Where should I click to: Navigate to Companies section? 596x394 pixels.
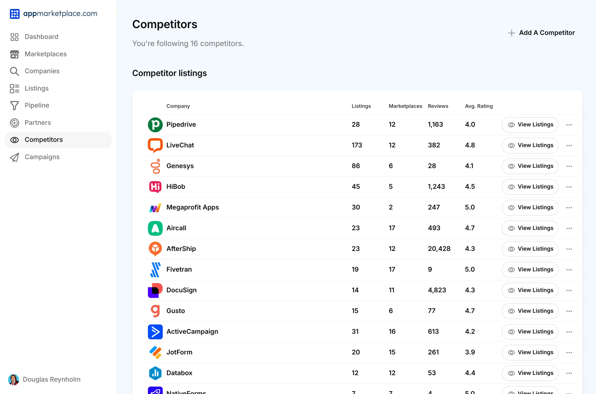tap(42, 71)
